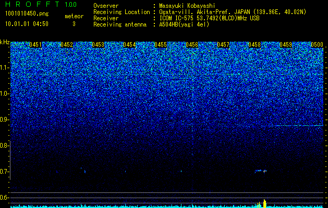Click the date 10.01.01 04:50
This screenshot has width=328, height=208.
[x=27, y=24]
